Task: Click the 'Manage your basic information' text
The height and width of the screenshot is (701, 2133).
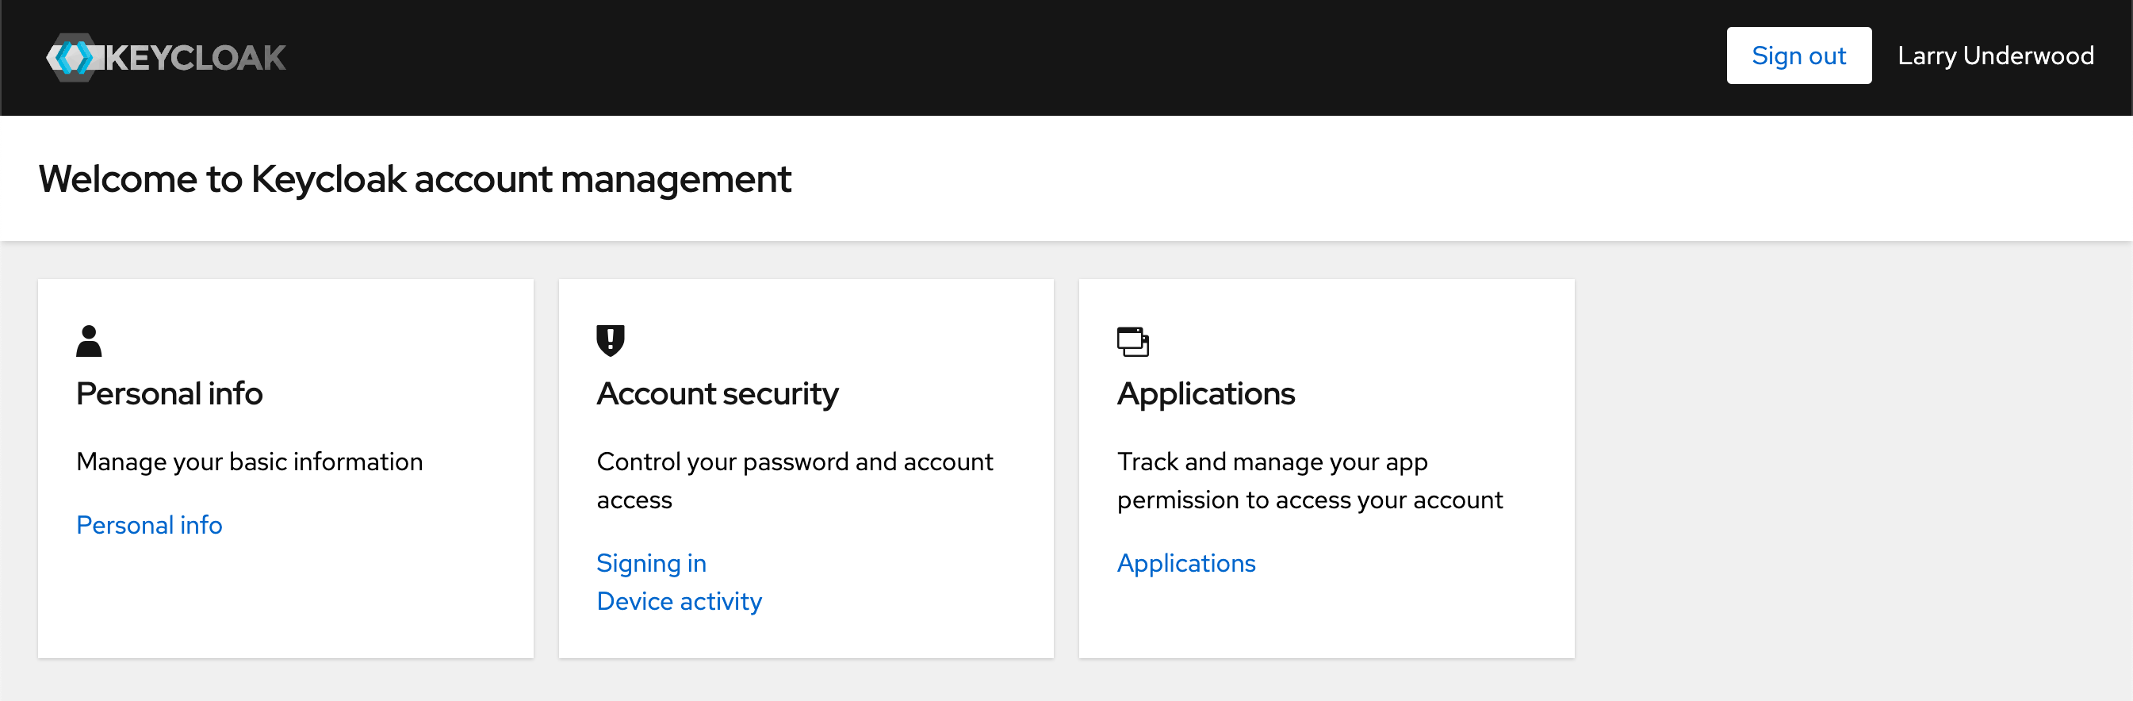Action: tap(249, 461)
